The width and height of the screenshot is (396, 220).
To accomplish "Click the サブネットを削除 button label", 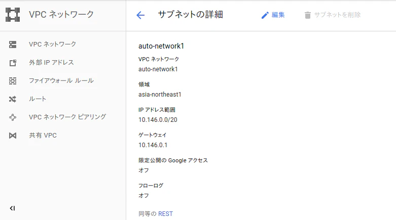I will (337, 15).
